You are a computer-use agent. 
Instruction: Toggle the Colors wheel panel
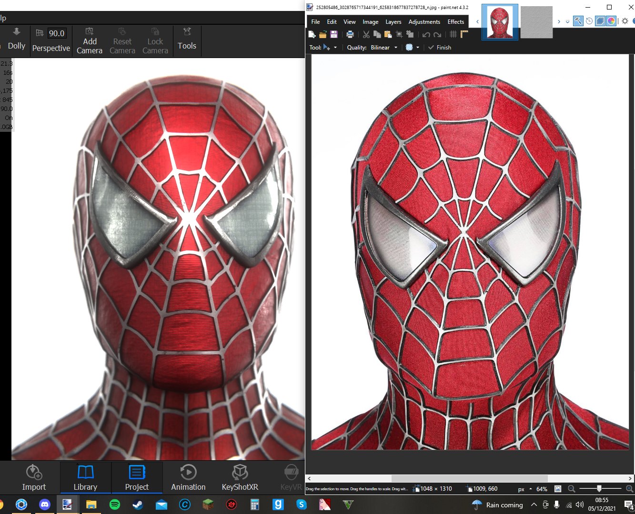tap(611, 21)
